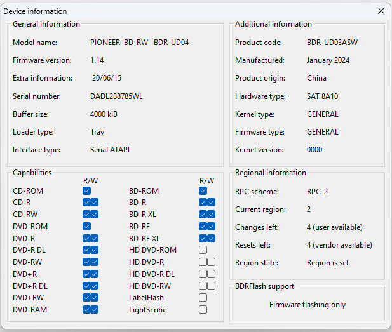Toggle the CD-RW read checkbox
Image resolution: width=392 pixels, height=332 pixels.
(86, 215)
